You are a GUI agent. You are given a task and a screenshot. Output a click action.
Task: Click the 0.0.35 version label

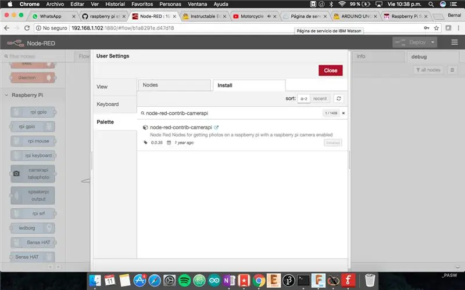click(x=156, y=143)
